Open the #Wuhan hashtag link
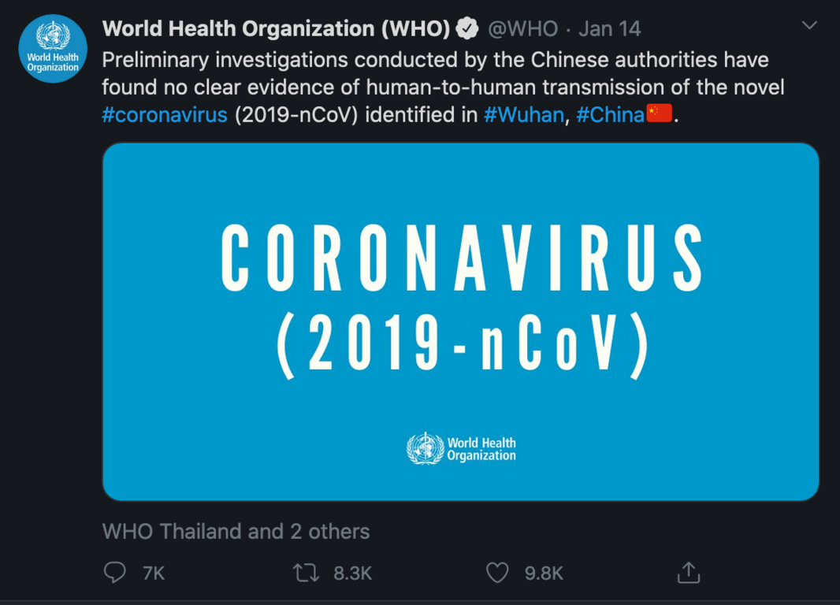 pyautogui.click(x=523, y=115)
